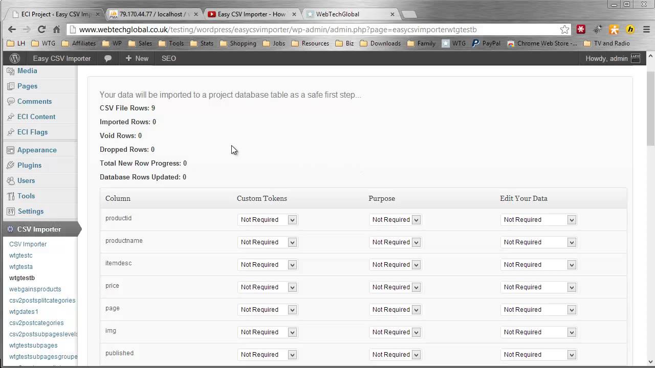Open wtgtestb project link
The height and width of the screenshot is (368, 655).
pyautogui.click(x=22, y=278)
